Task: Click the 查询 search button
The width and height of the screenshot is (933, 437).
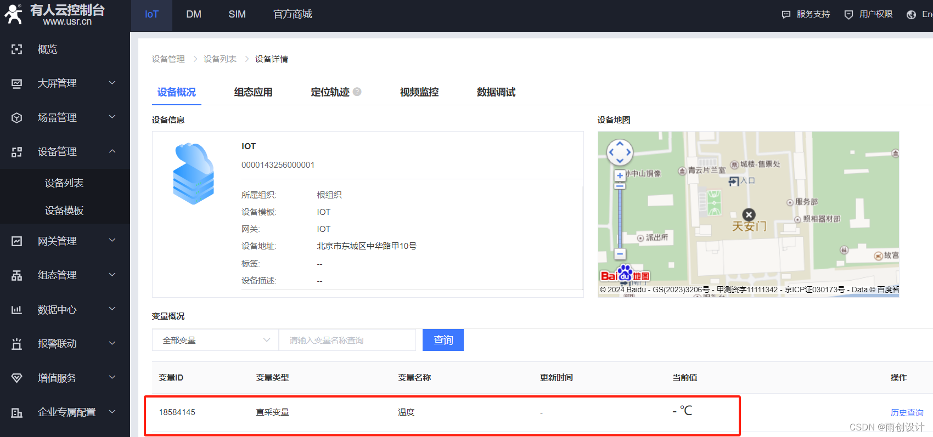Action: click(443, 340)
